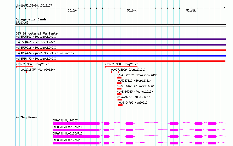
Task: Click the DGV Structural Variants track title
Action: click(x=37, y=33)
